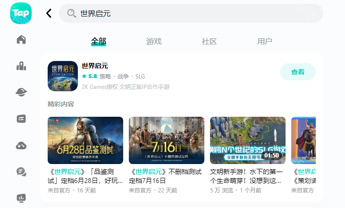Screen dimensions: 345x208
Task: Open the 6月28日品鉴测试 thumbnail
Action: 85,140
